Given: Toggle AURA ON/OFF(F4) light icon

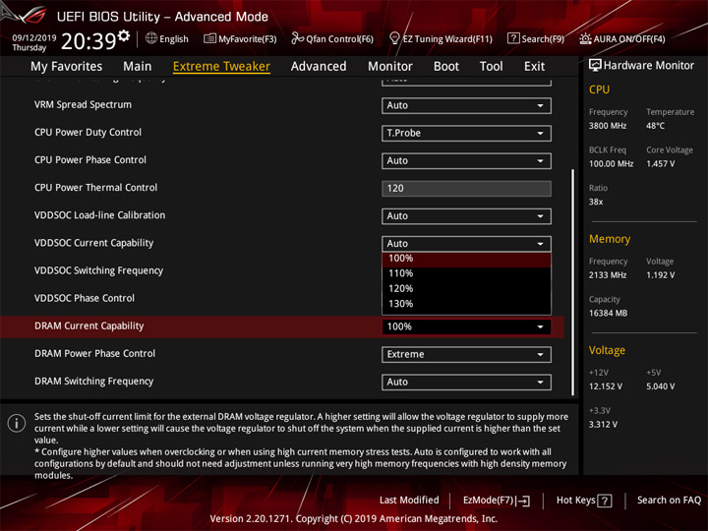Looking at the screenshot, I should click(x=585, y=38).
